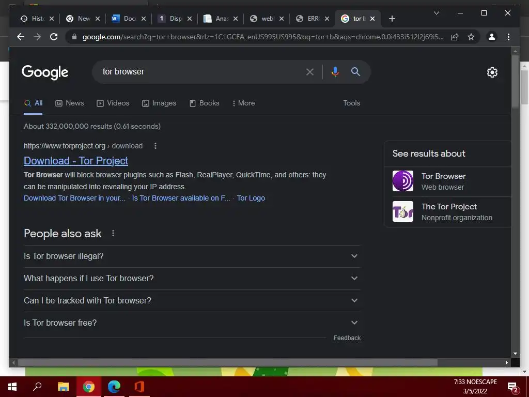This screenshot has width=529, height=397.
Task: Click the vertical scrollbar down arrow
Action: [515, 354]
